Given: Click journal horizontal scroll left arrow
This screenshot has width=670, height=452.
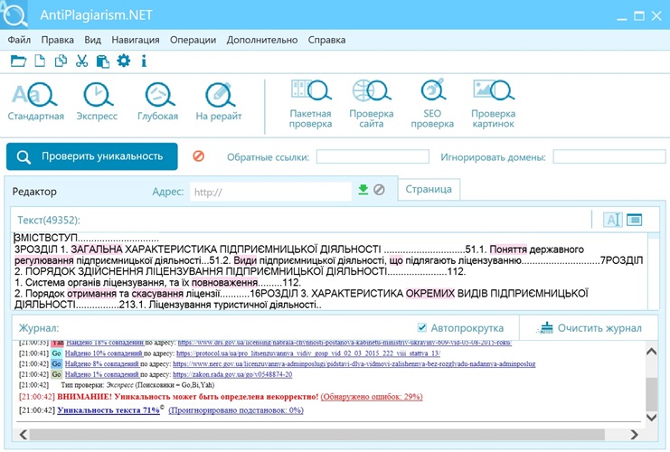Looking at the screenshot, I should click(24, 435).
